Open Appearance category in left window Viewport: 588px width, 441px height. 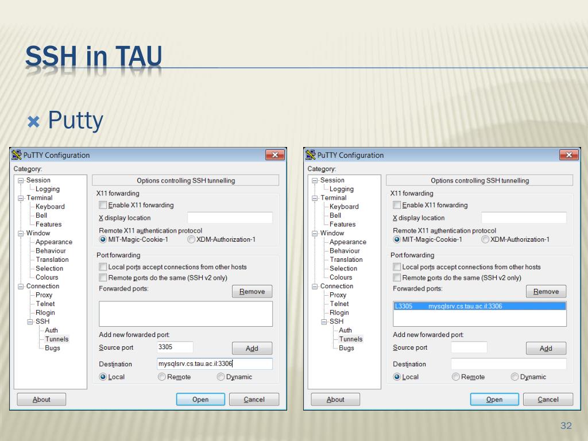point(53,242)
